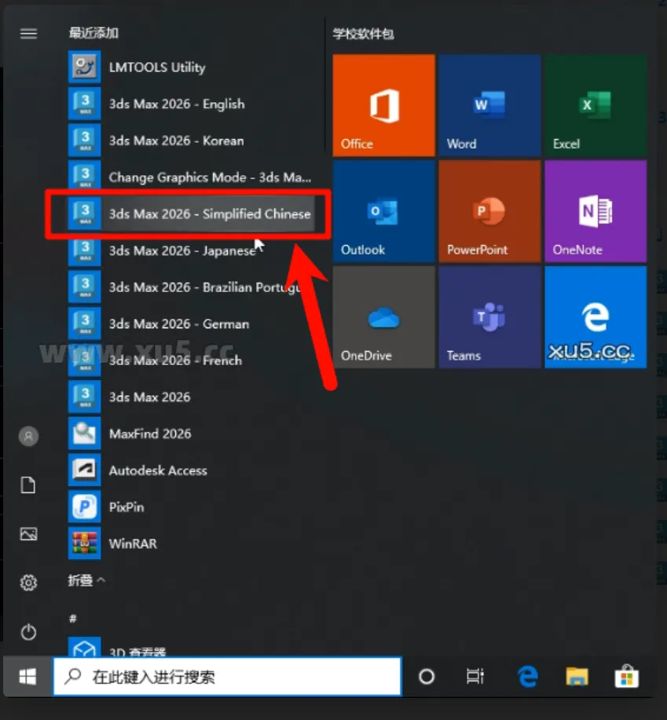Click the 最近添加 section header
The height and width of the screenshot is (720, 667).
click(x=93, y=33)
